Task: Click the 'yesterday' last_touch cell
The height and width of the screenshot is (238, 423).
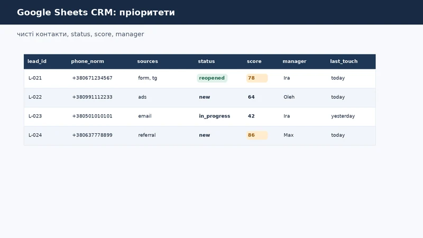Action: click(343, 116)
